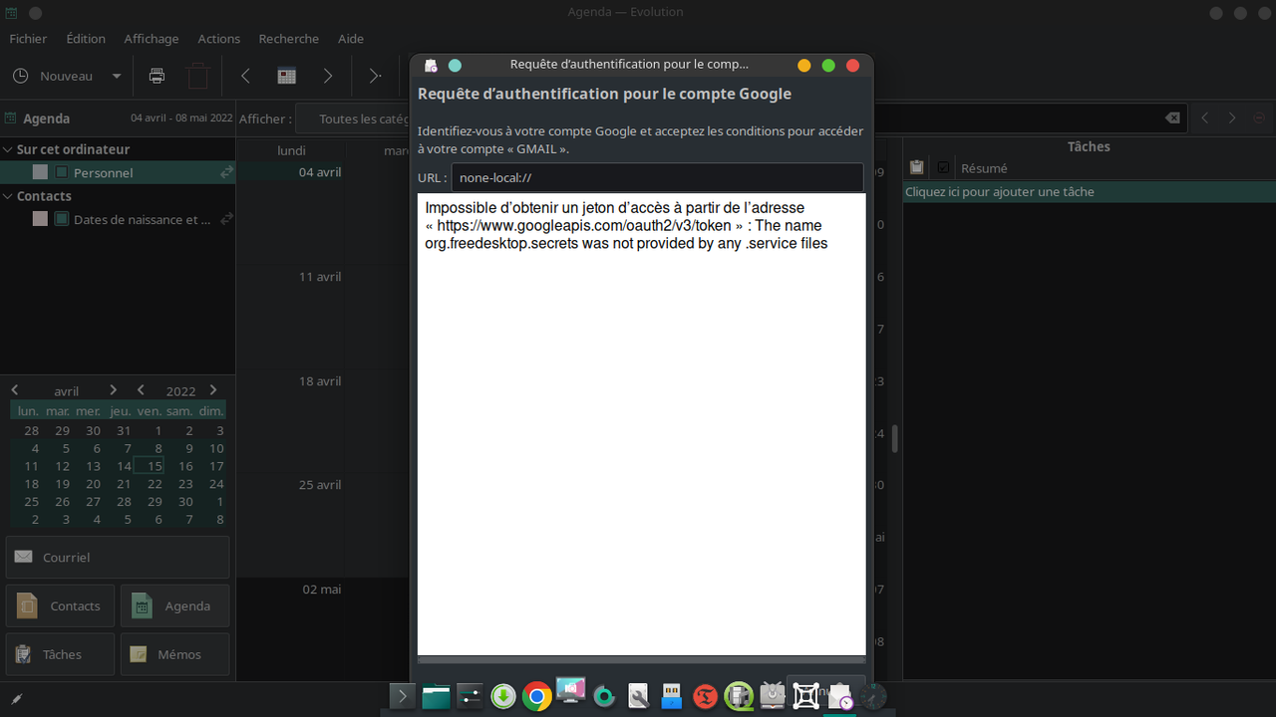The height and width of the screenshot is (717, 1276).
Task: Go to next period with forward arrow
Action: (x=328, y=76)
